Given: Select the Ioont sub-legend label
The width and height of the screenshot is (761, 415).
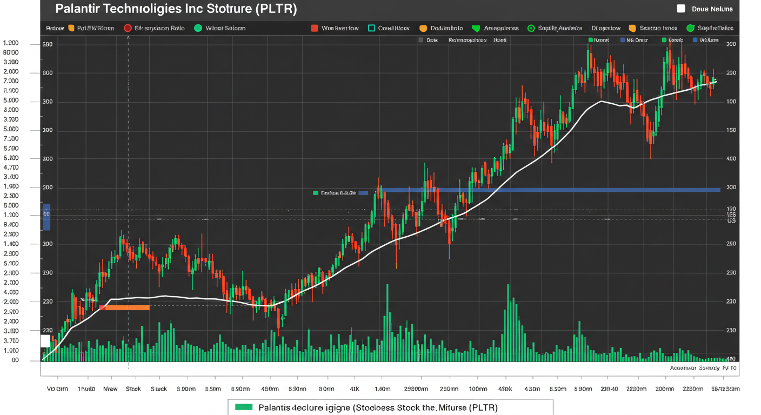Looking at the screenshot, I should (500, 40).
